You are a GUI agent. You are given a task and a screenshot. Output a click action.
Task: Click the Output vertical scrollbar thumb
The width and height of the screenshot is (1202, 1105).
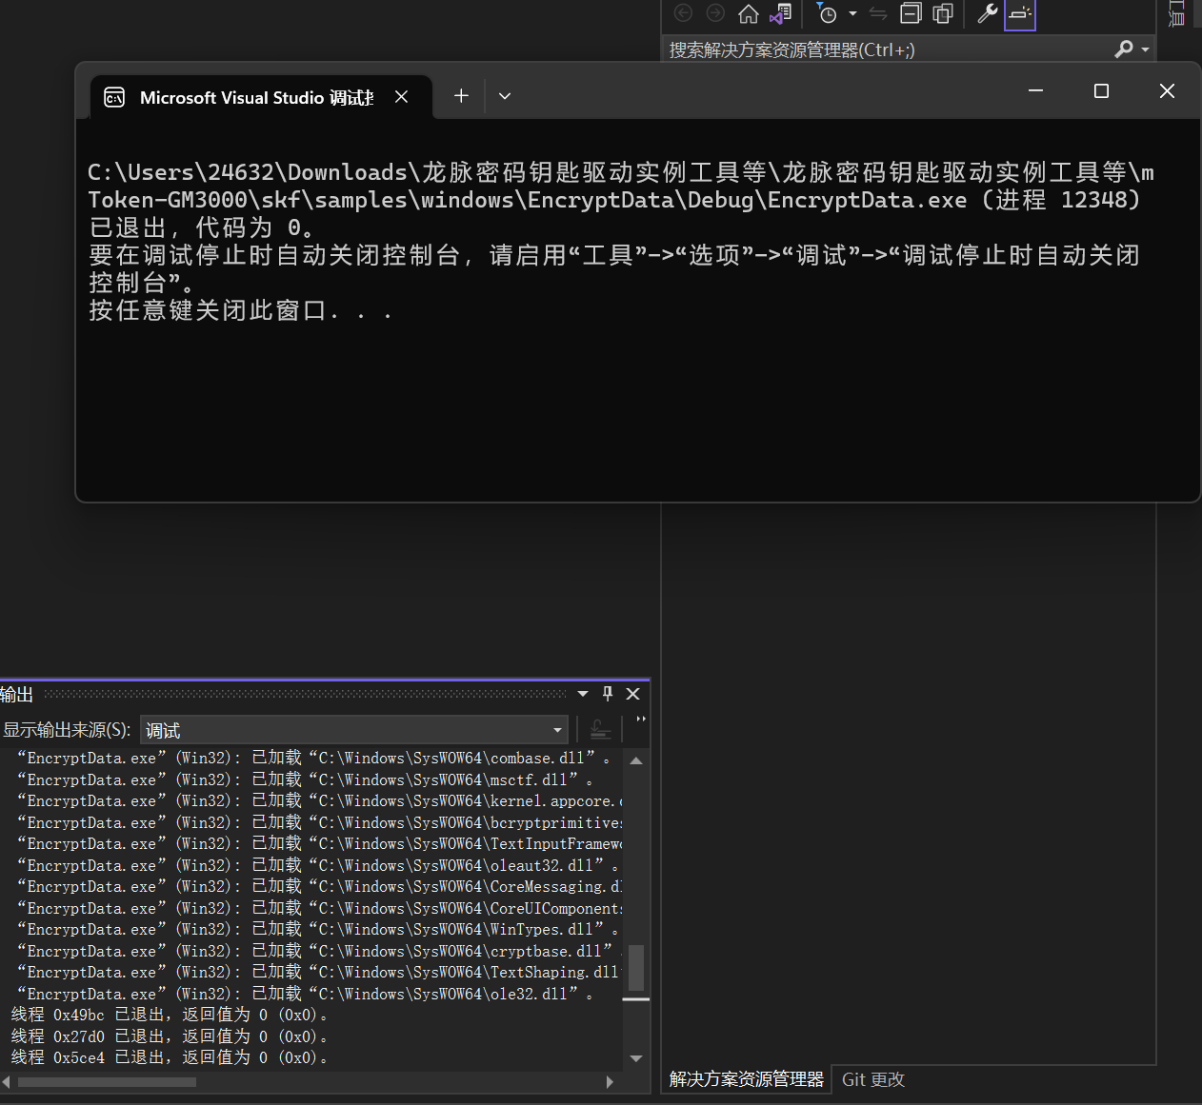coord(636,968)
